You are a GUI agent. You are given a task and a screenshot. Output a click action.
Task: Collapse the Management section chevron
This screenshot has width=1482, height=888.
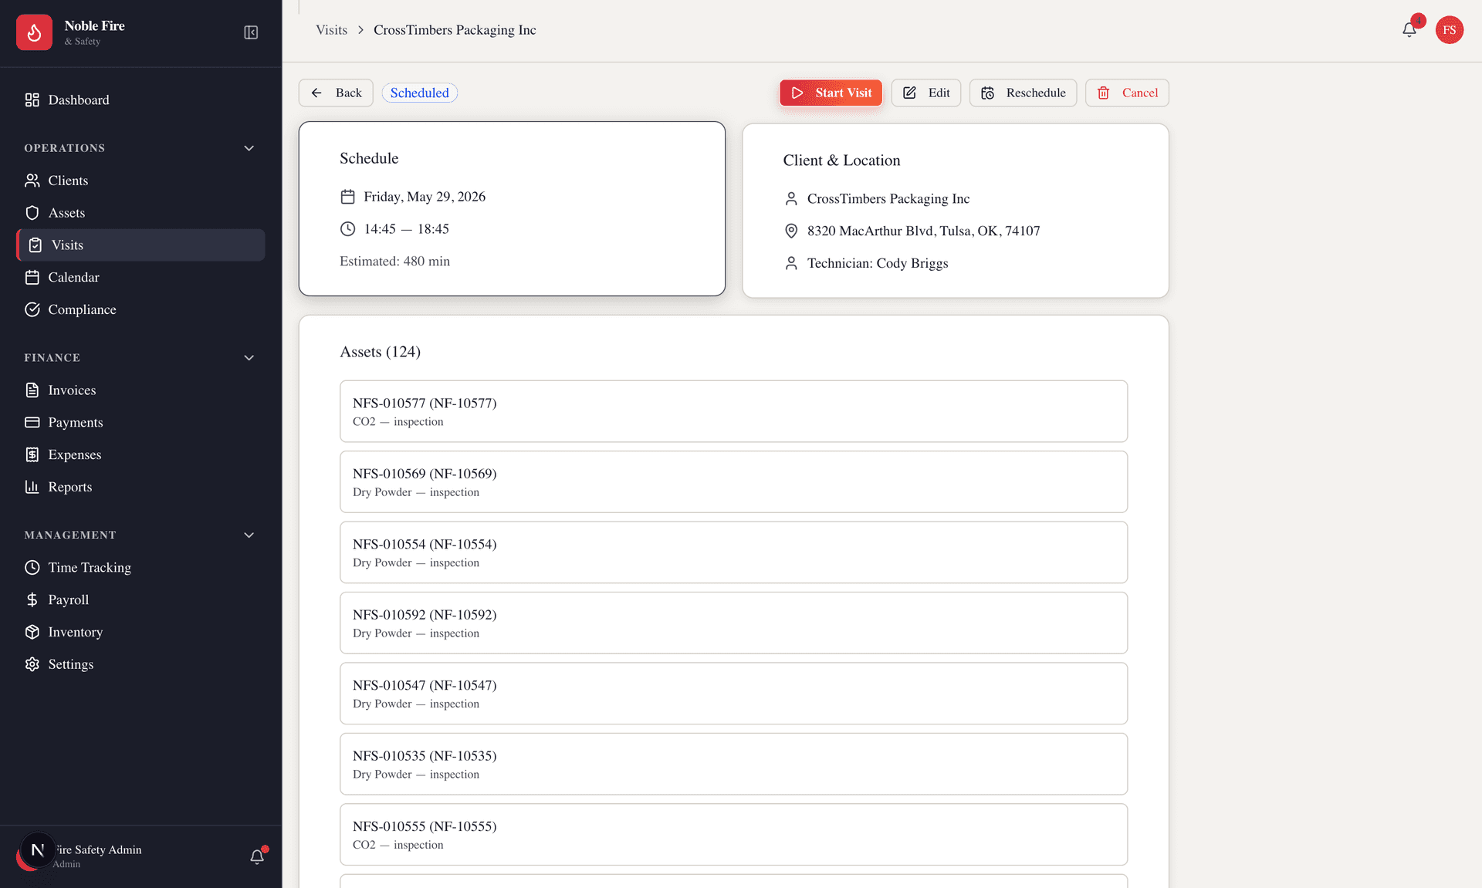249,534
